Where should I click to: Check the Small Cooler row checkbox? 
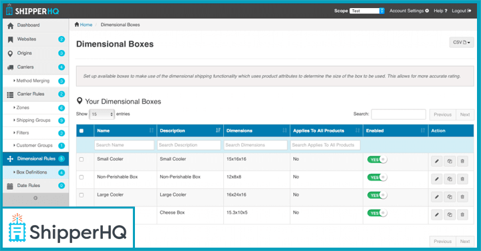(x=82, y=159)
